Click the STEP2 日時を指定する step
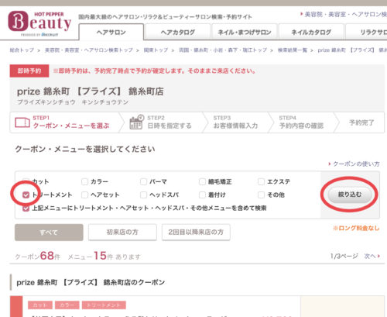Screen dimensions: 387x317 point(165,122)
